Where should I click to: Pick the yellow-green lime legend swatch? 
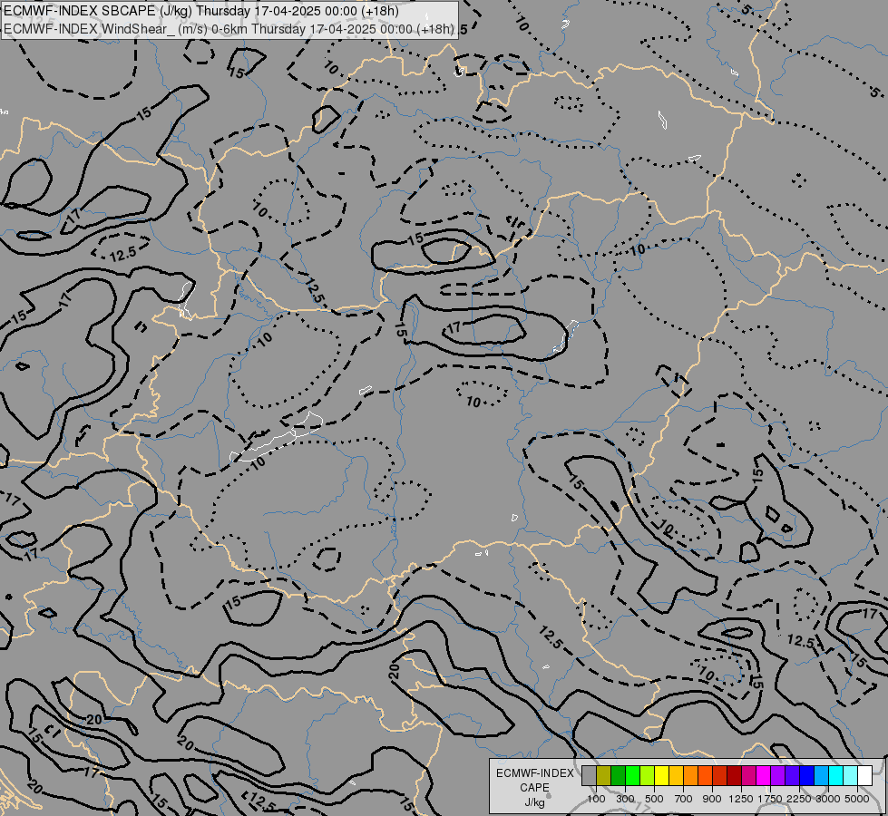(648, 776)
